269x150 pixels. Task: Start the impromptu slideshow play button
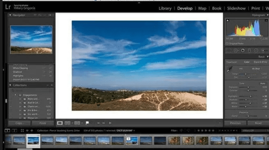coord(110,123)
